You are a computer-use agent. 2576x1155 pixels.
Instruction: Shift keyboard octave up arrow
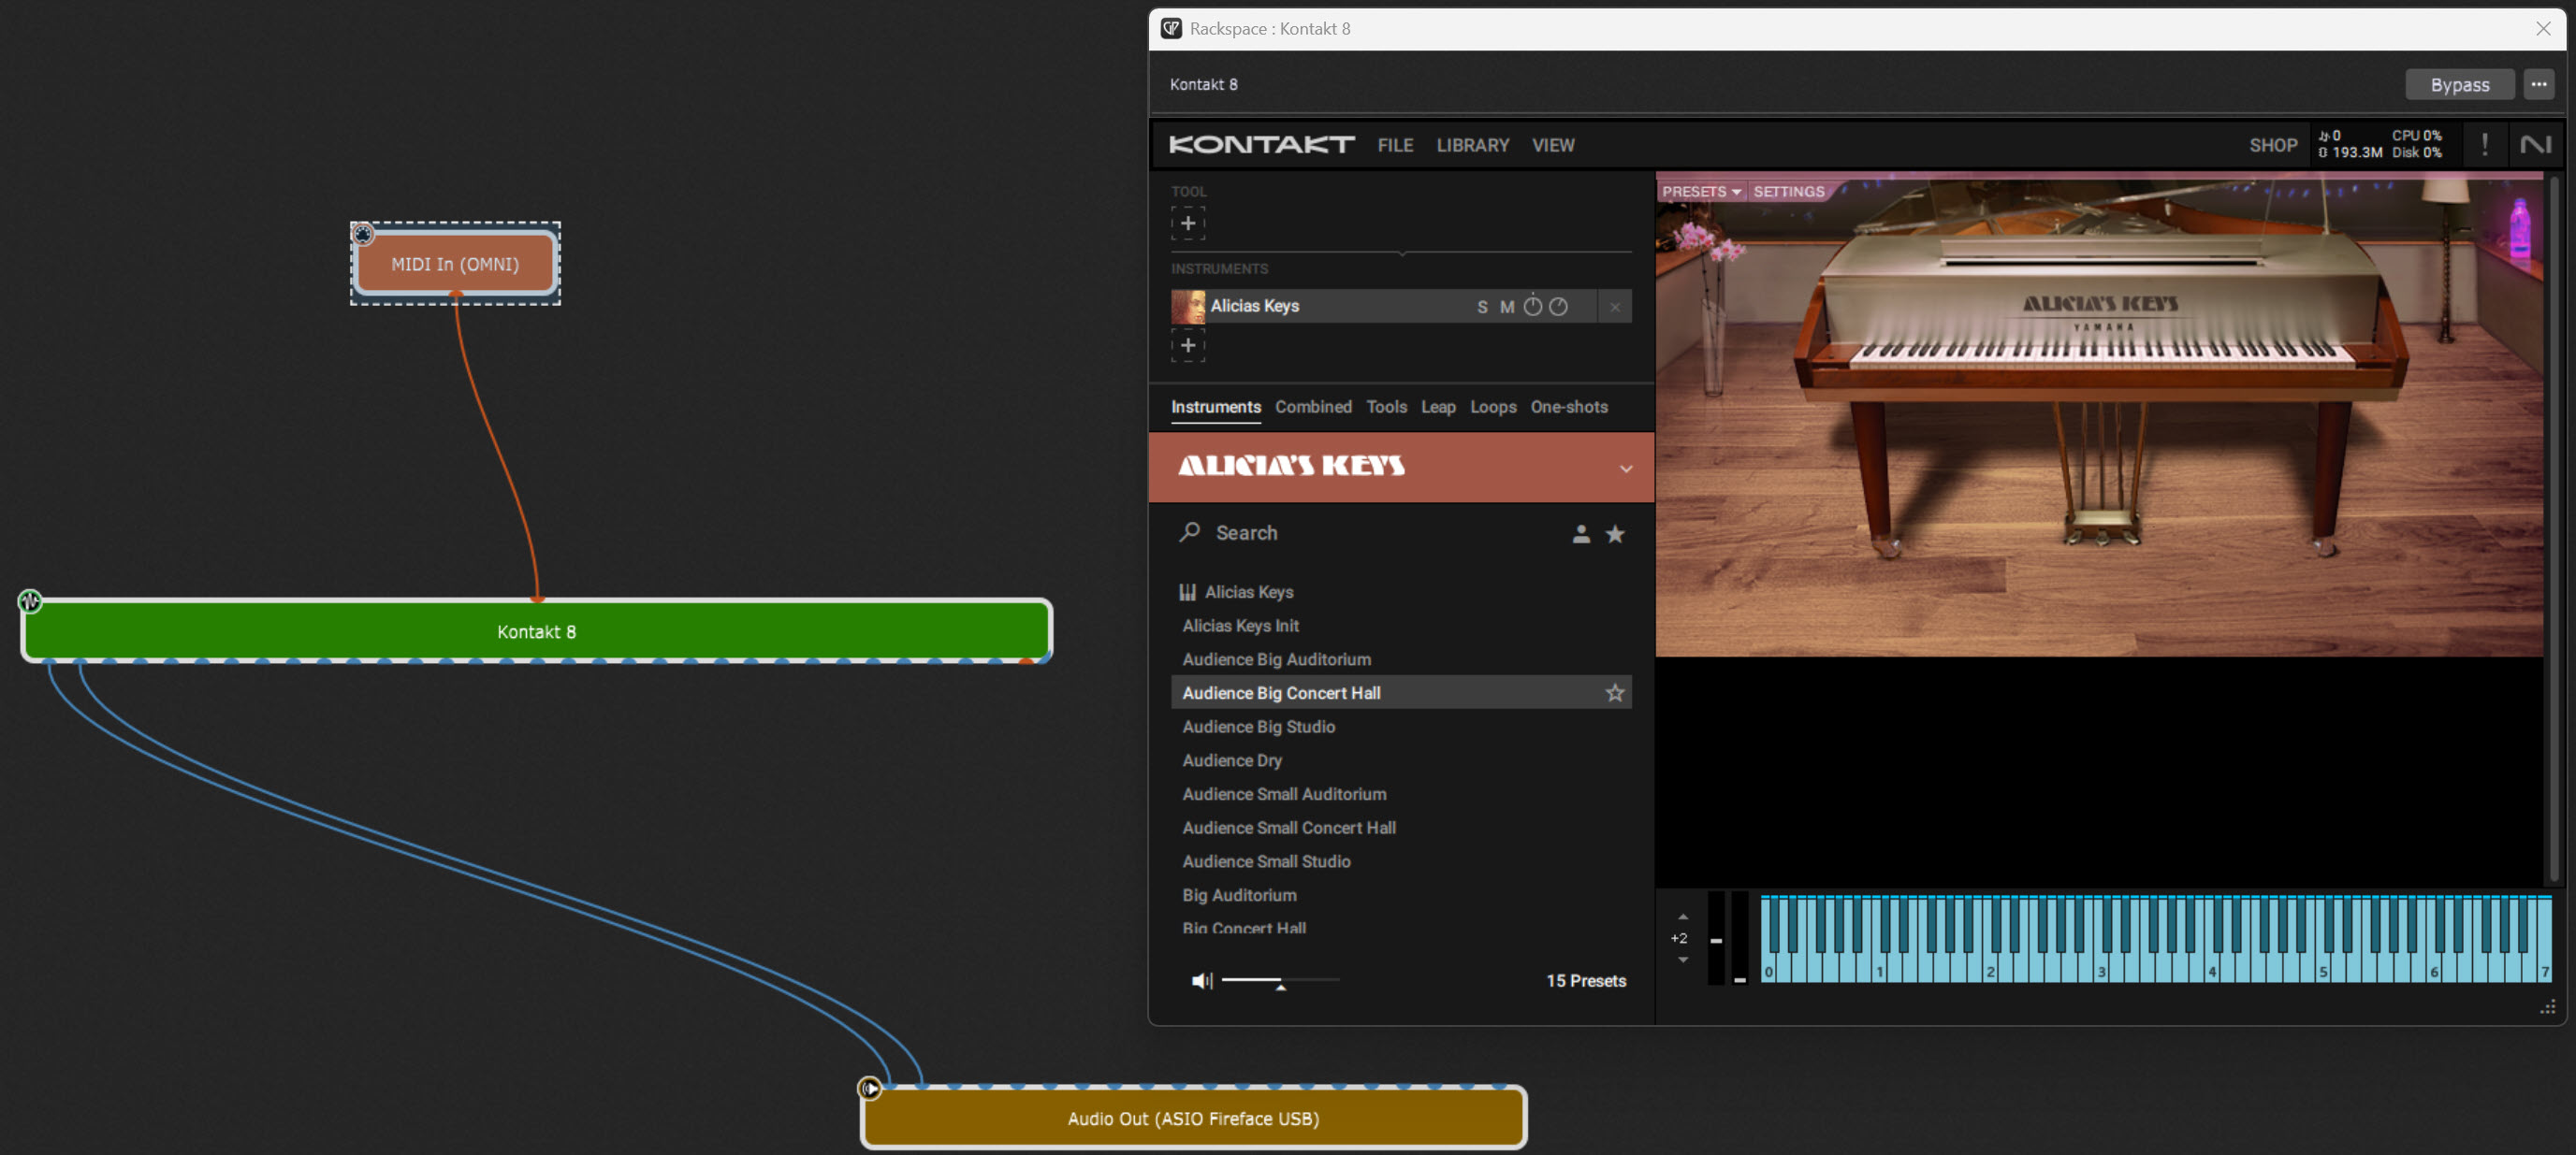[1682, 917]
